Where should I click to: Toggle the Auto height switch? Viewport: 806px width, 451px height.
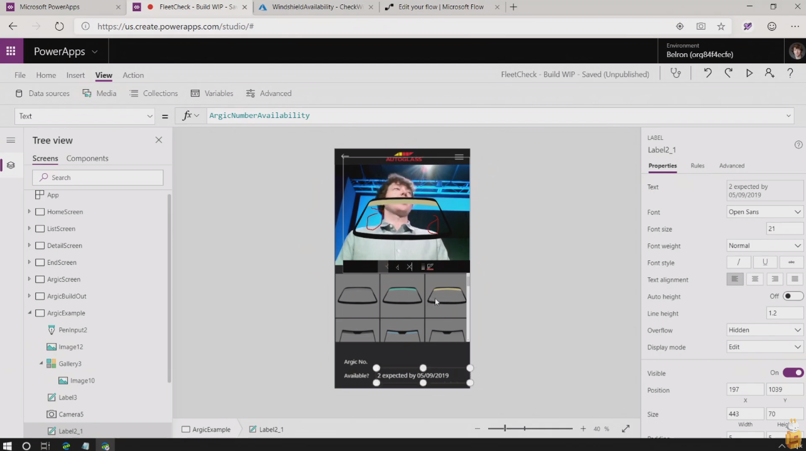click(793, 296)
